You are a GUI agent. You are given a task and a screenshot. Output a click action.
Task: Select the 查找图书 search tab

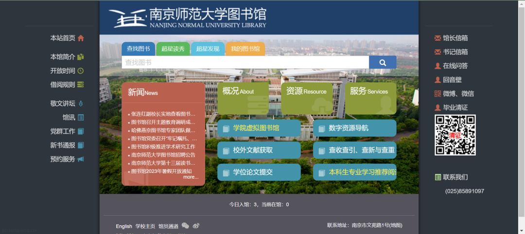pos(138,49)
